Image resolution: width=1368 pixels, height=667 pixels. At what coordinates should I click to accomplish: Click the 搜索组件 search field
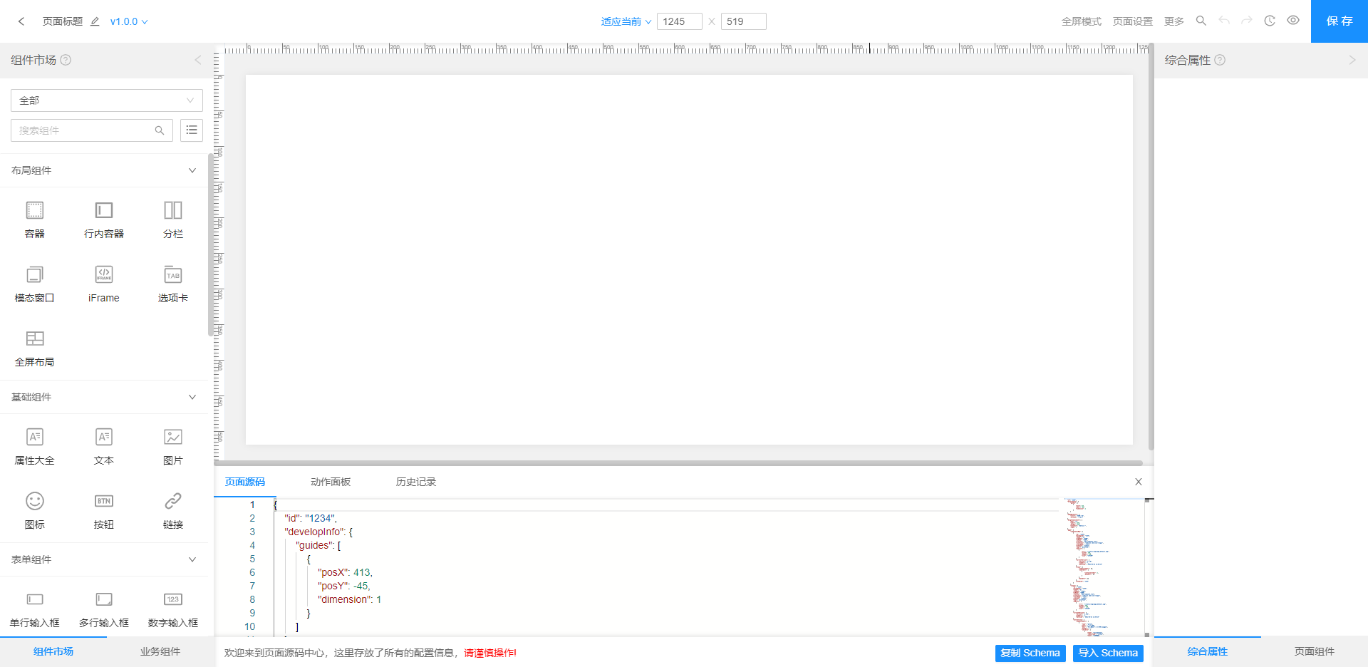point(92,130)
